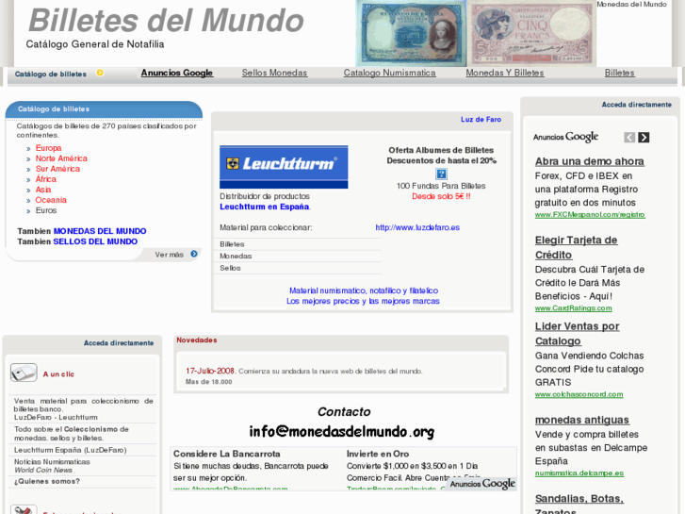The height and width of the screenshot is (514, 685).
Task: Visit www.CardRatings.com ad URL
Action: click(x=573, y=308)
